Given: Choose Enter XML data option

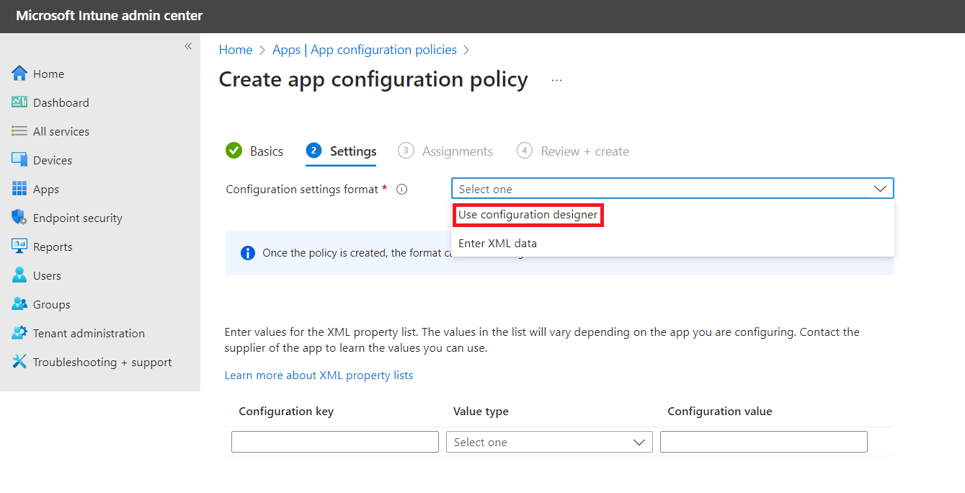Looking at the screenshot, I should pyautogui.click(x=497, y=244).
